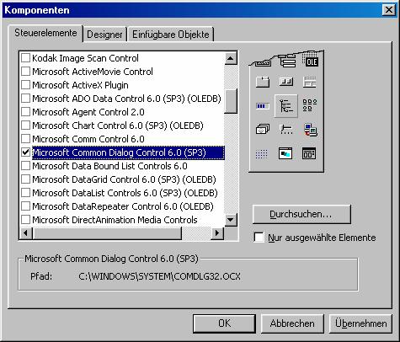Screen dimensions: 400x342
Task: Click the horizontal scroll right arrow
Action: [x=217, y=232]
